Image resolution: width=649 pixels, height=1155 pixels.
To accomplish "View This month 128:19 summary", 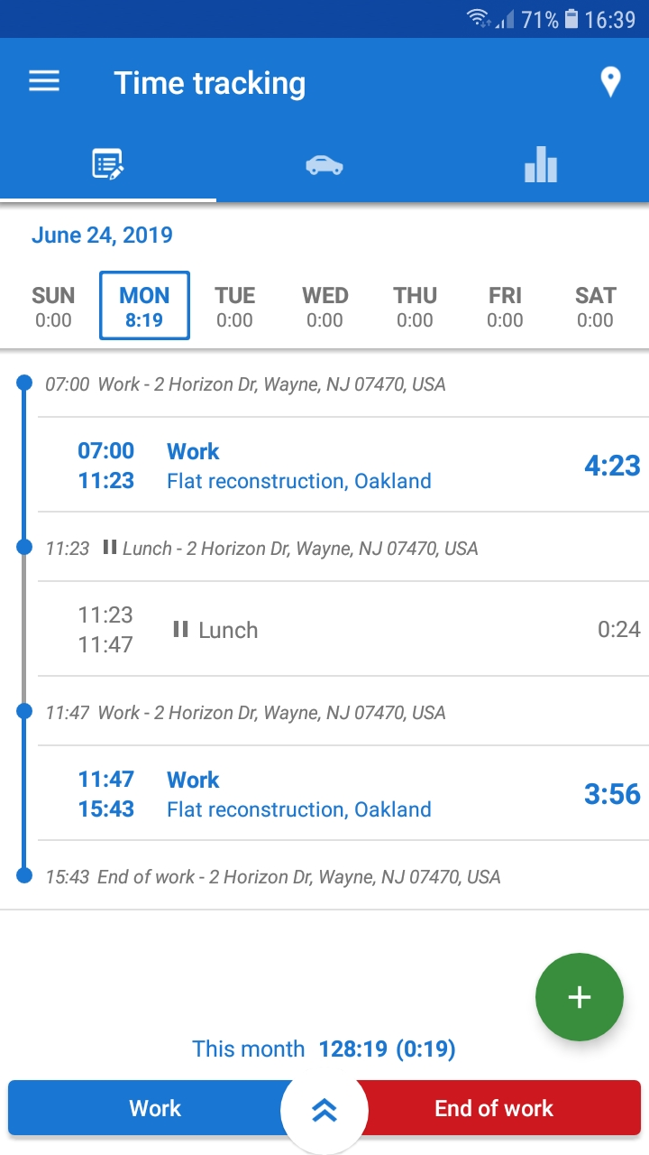I will click(324, 1049).
